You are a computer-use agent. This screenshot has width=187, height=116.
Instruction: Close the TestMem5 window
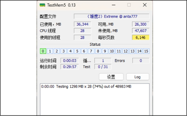coord(145,5)
